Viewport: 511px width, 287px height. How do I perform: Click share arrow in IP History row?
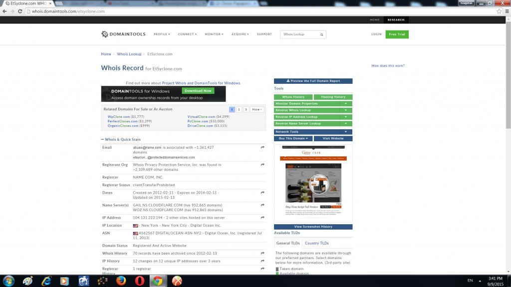pos(262,261)
